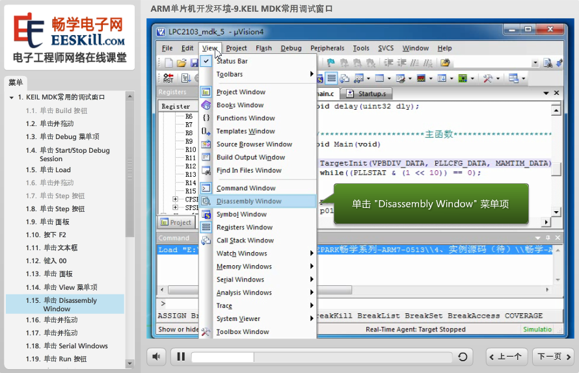579x373 pixels.
Task: Open the System Viewer submenu
Action: 312,318
